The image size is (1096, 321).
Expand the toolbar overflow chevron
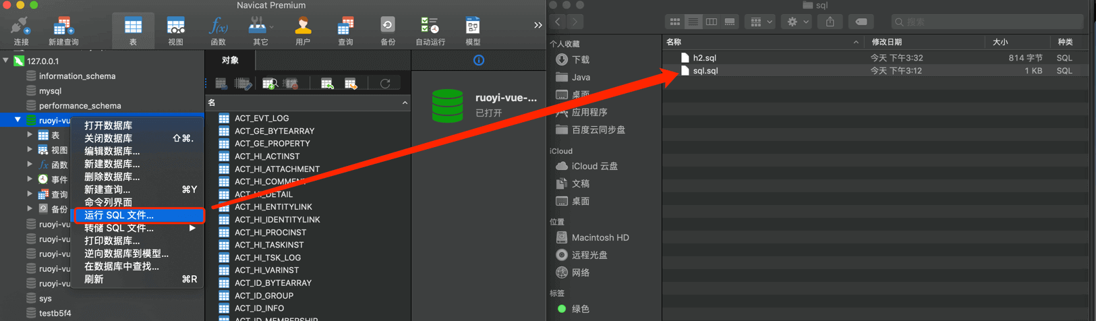point(538,26)
